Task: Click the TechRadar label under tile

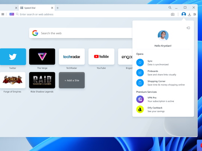Action: [x=71, y=68]
